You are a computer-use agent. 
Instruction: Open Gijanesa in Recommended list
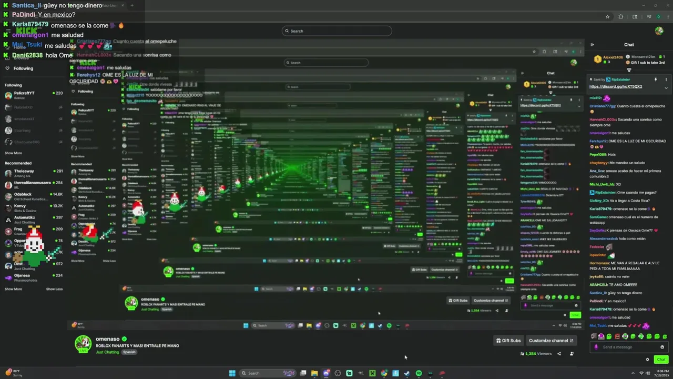coord(34,277)
